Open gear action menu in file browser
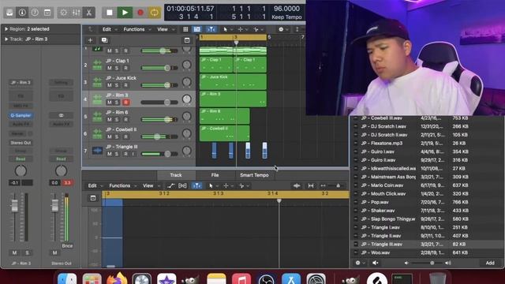 click(x=357, y=263)
